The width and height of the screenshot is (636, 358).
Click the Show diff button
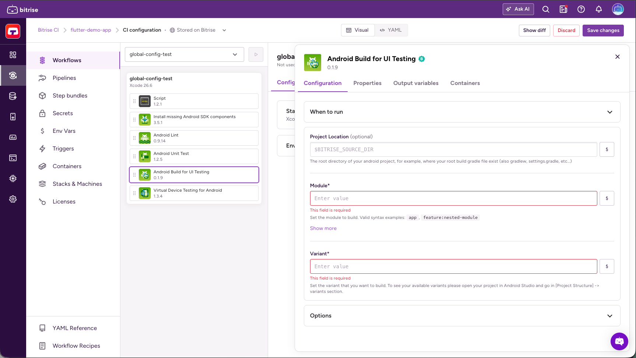tap(534, 31)
